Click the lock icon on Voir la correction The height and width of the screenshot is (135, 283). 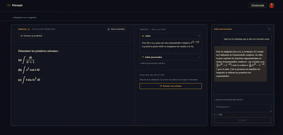click(109, 29)
